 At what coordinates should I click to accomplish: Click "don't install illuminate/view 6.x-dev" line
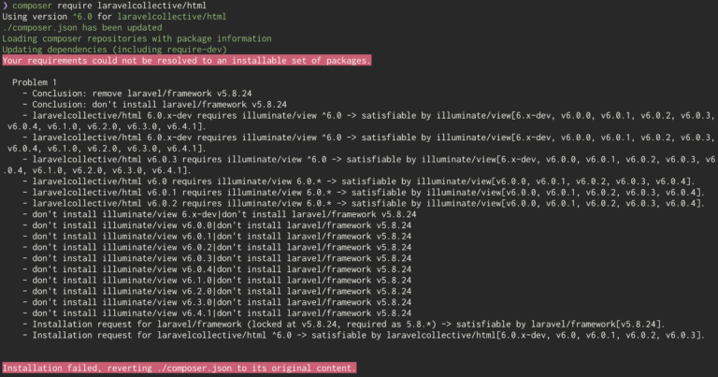[x=220, y=215]
